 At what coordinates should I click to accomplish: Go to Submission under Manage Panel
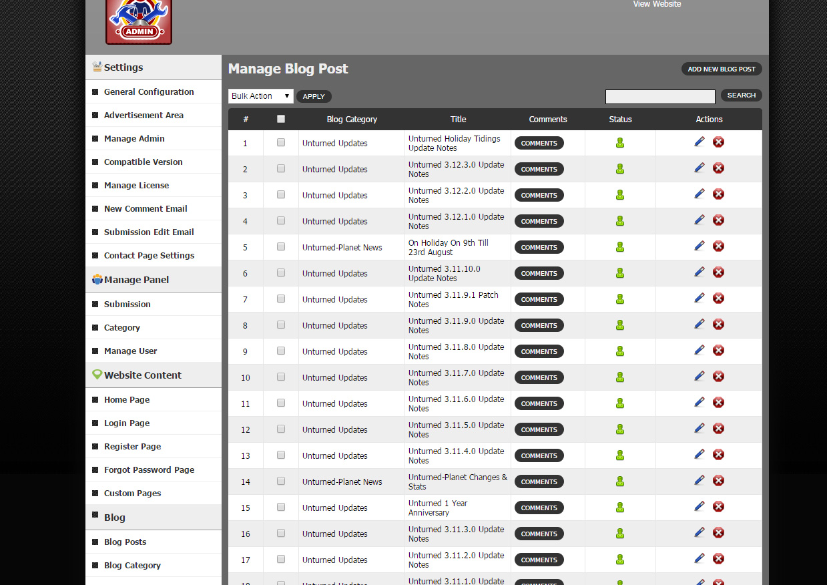[127, 304]
